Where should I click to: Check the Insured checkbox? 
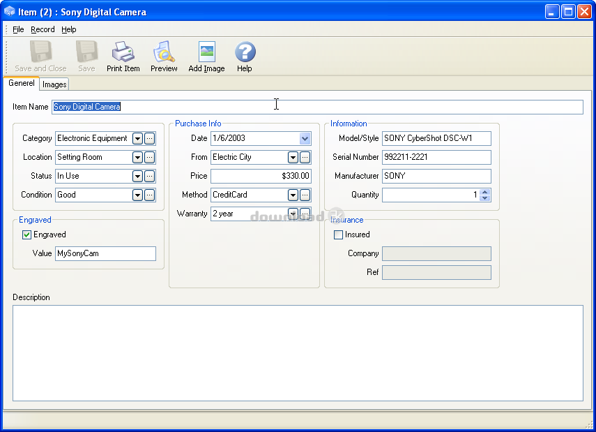click(338, 234)
